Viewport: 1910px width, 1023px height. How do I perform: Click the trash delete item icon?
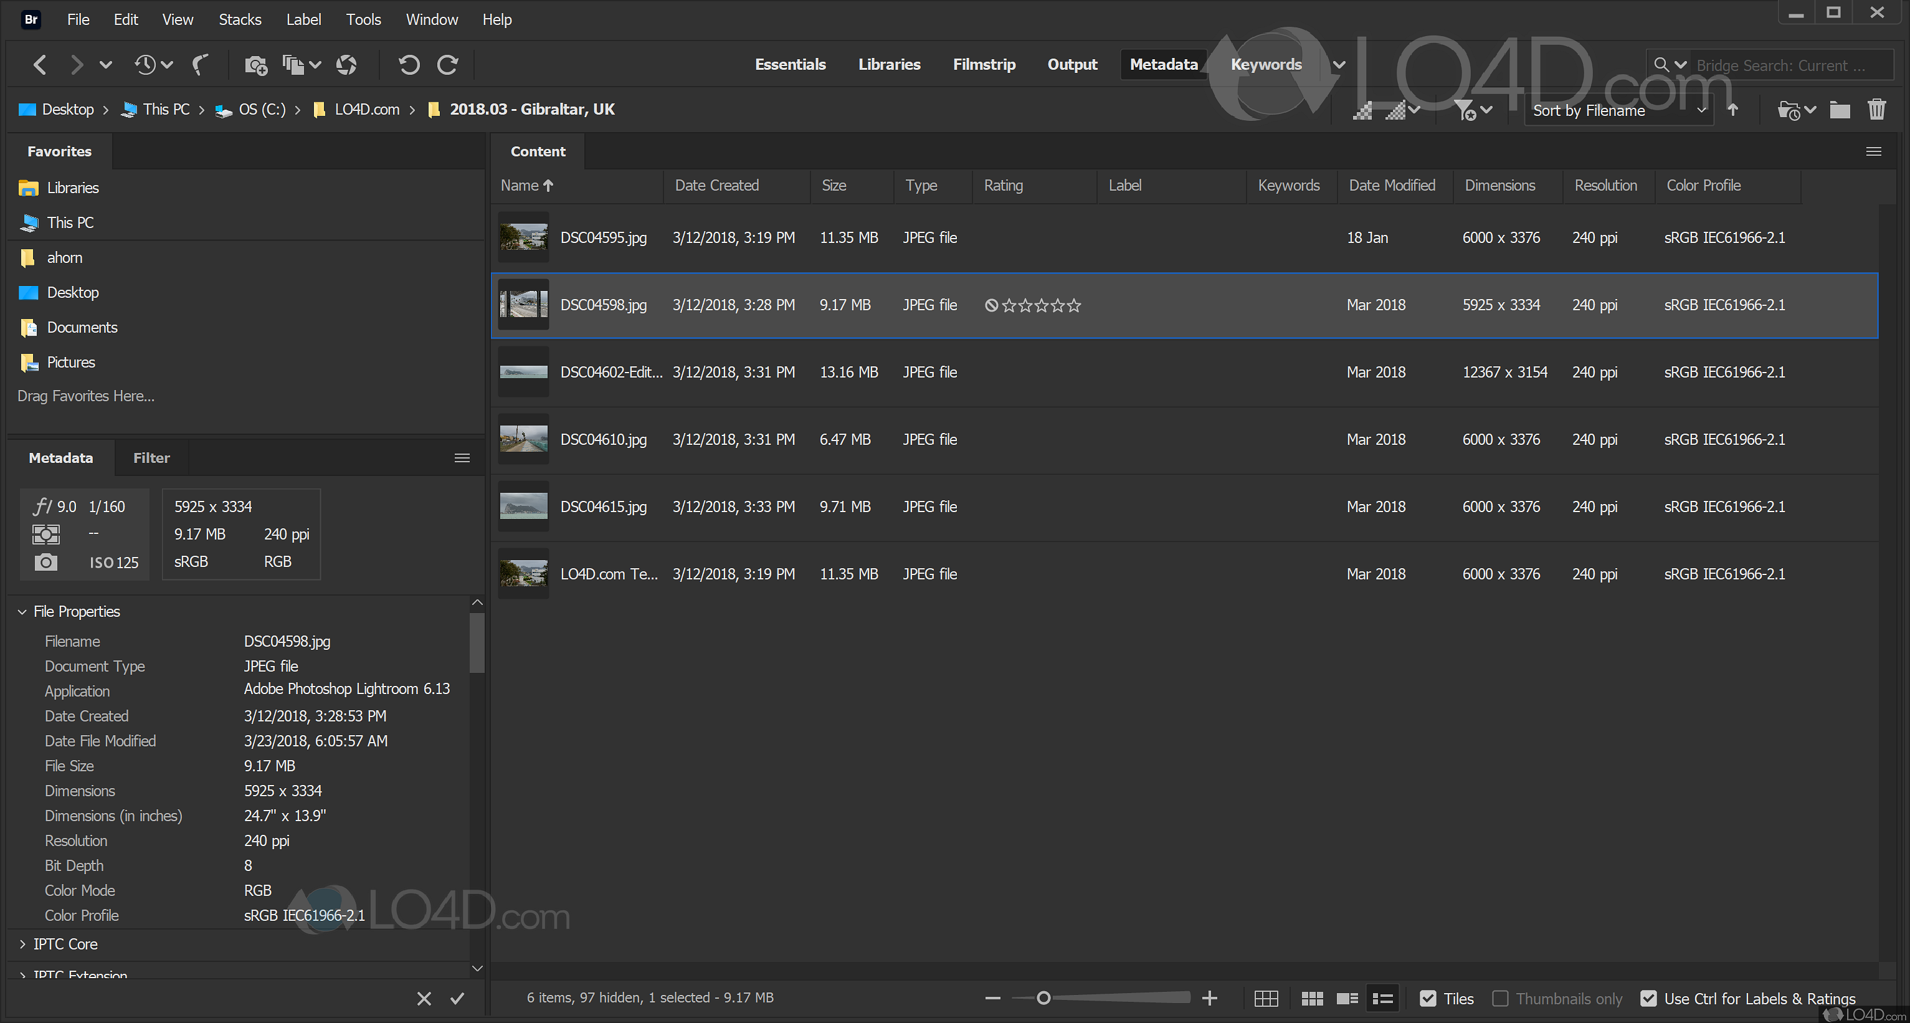(x=1876, y=110)
